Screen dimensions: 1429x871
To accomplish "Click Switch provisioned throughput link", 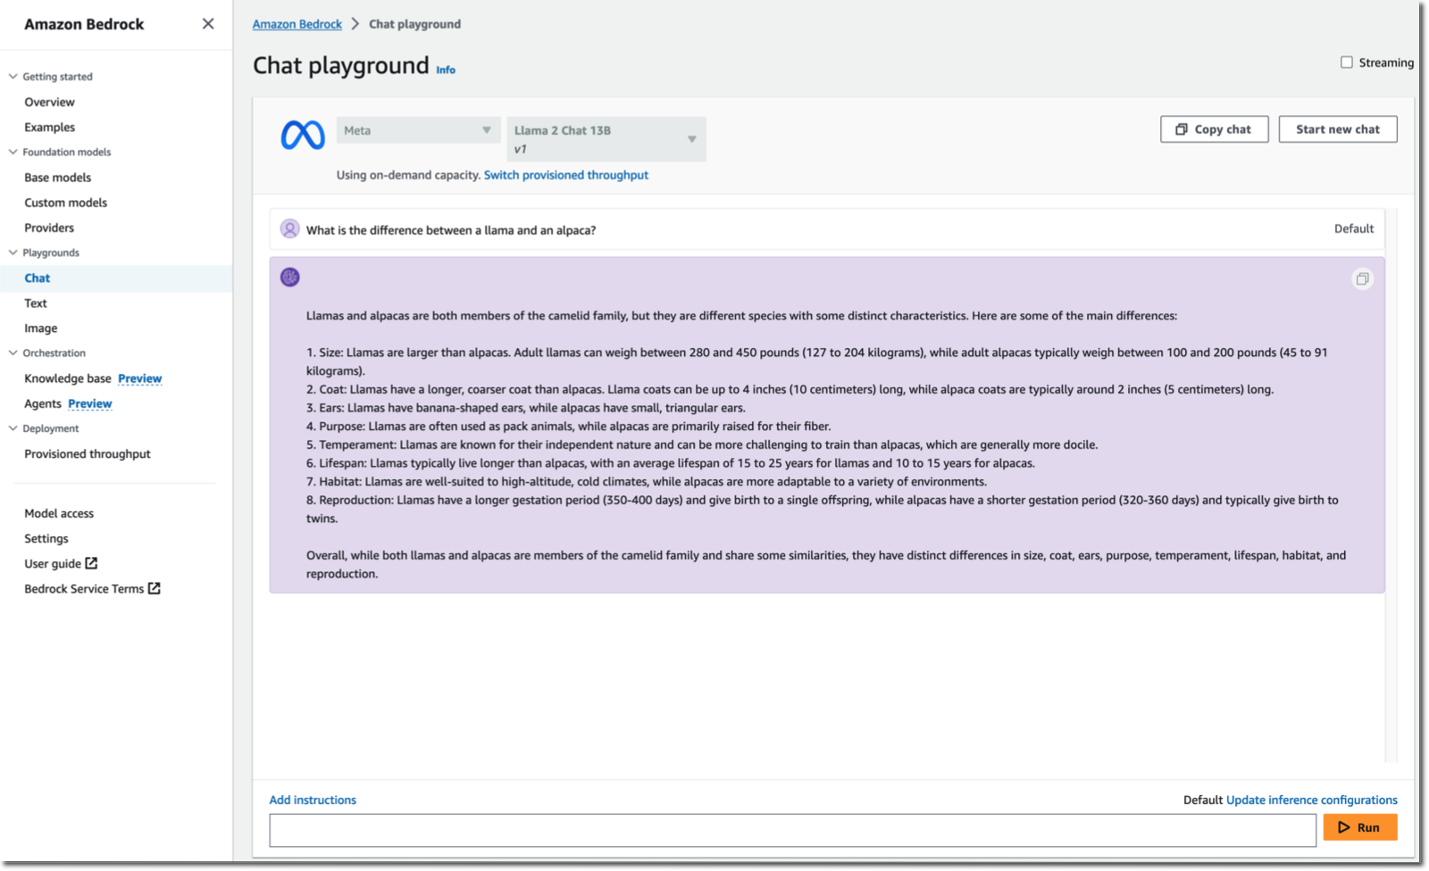I will (566, 175).
